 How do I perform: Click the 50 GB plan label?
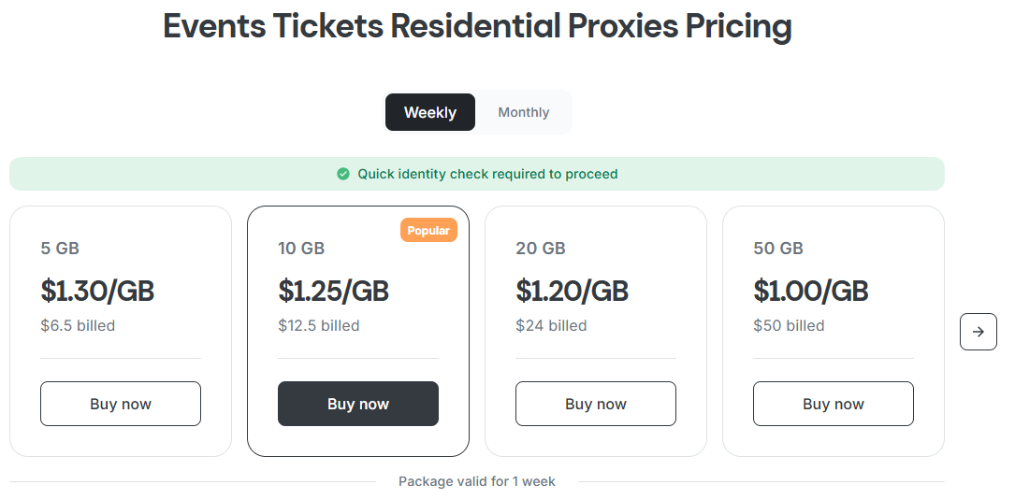pos(778,249)
